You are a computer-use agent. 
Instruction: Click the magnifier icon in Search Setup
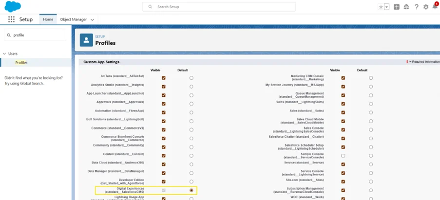pyautogui.click(x=150, y=7)
